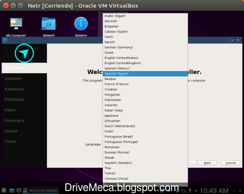Go to Welcome step in sidebar
Screen dimensions: 244x194
tap(24, 68)
